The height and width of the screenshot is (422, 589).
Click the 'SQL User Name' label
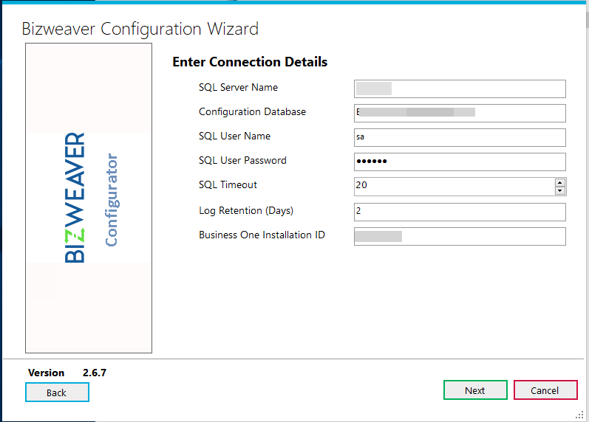pos(234,136)
